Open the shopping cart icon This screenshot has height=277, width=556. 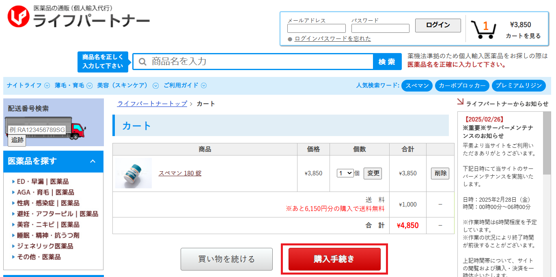484,29
